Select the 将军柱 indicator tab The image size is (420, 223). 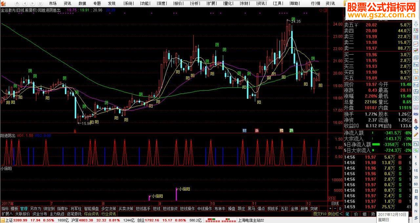tap(76, 209)
